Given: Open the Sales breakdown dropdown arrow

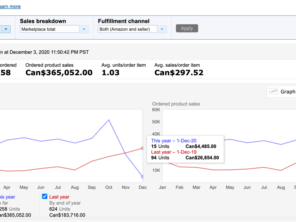Looking at the screenshot, I should tap(84, 29).
